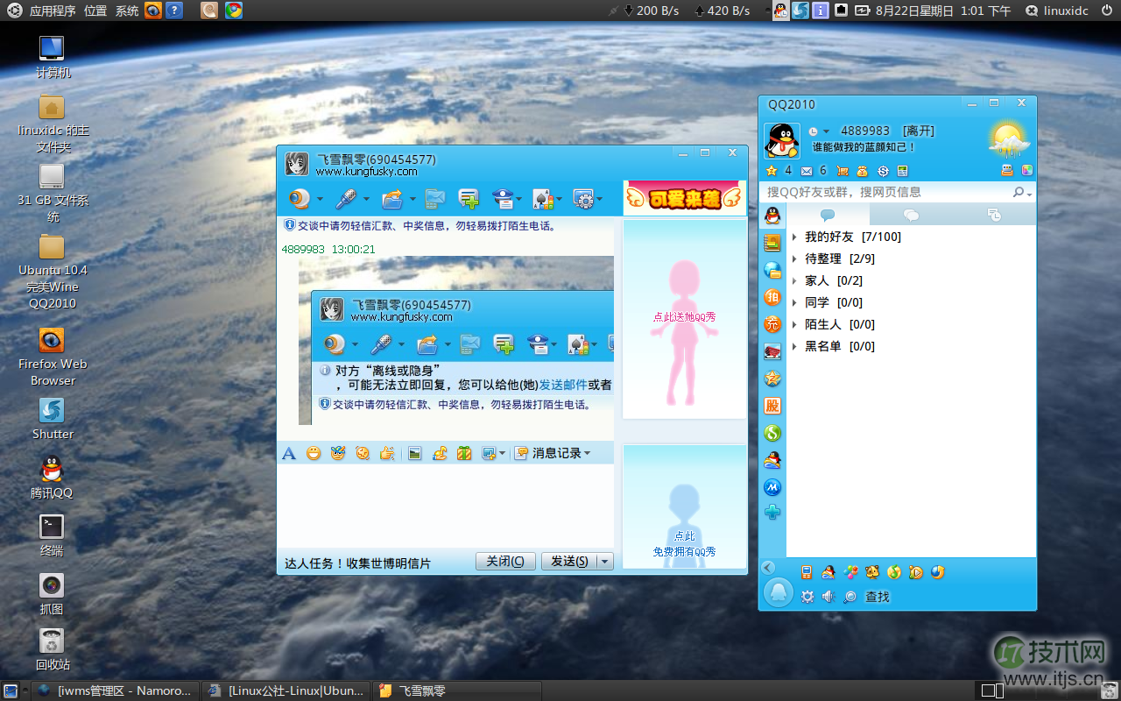Open the remote assistance dropdown arrow
Viewport: 1121px width, 701px height.
click(x=600, y=200)
